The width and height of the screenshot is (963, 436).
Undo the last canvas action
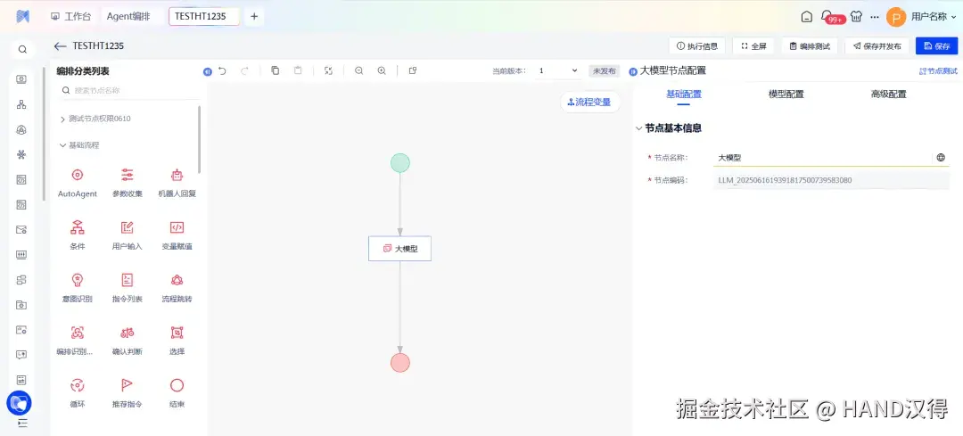[x=222, y=70]
